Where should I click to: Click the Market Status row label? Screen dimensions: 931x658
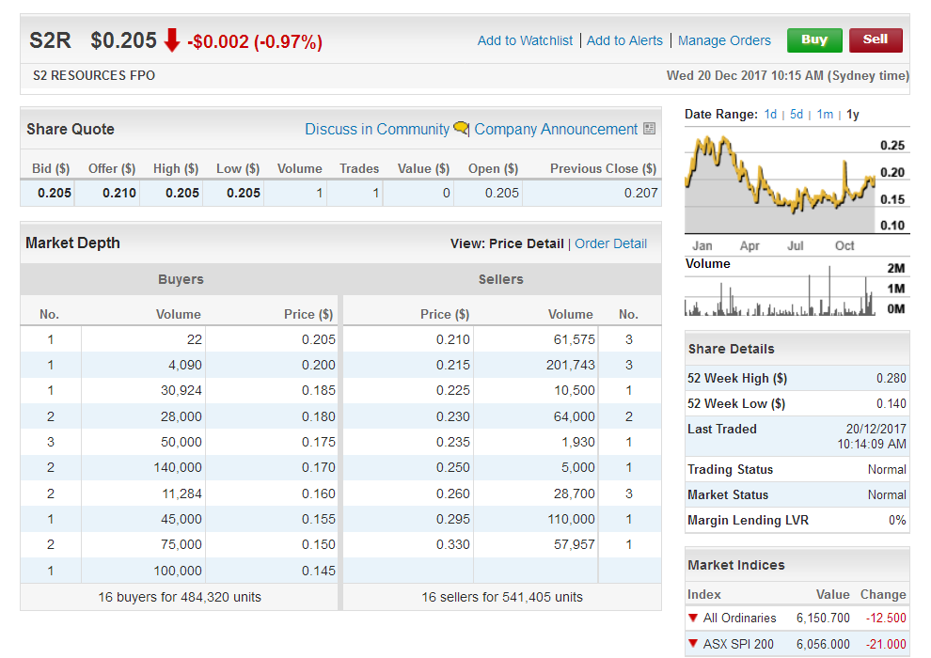728,494
